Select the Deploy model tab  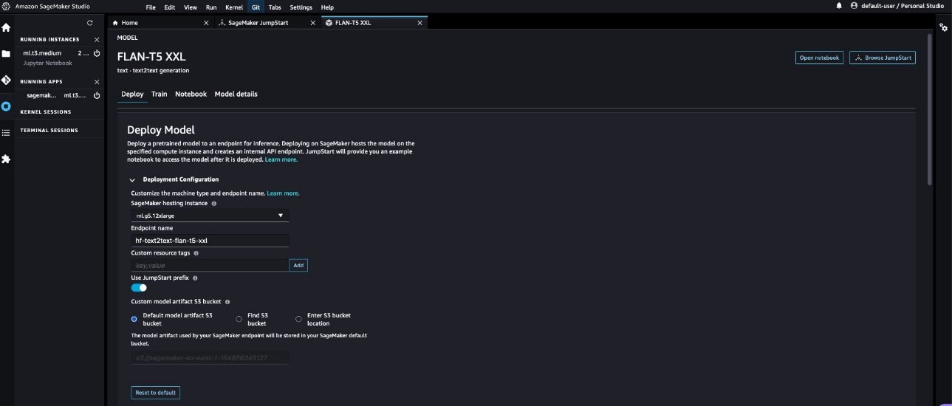[132, 94]
